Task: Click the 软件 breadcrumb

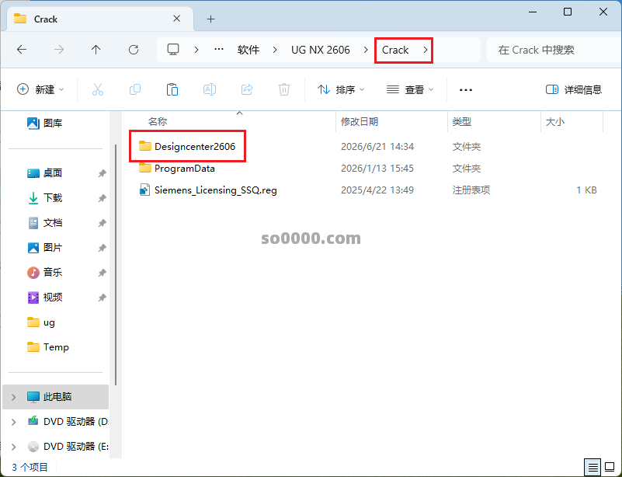Action: click(x=248, y=50)
